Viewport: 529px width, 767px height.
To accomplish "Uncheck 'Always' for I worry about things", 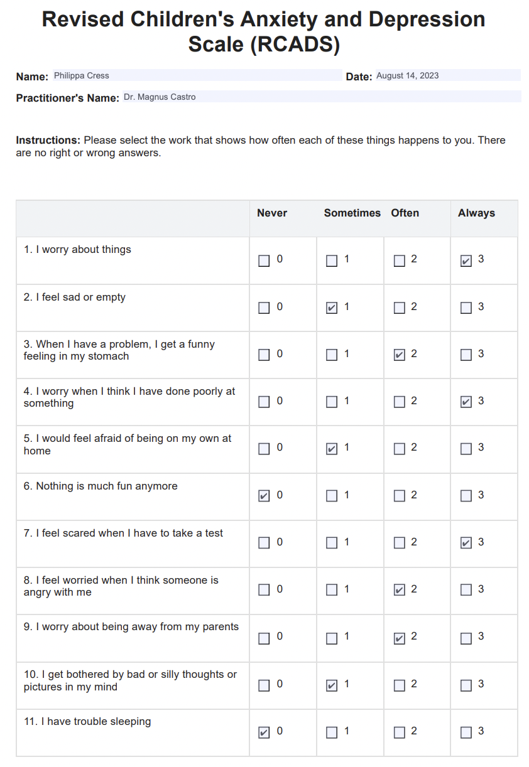I will click(466, 260).
